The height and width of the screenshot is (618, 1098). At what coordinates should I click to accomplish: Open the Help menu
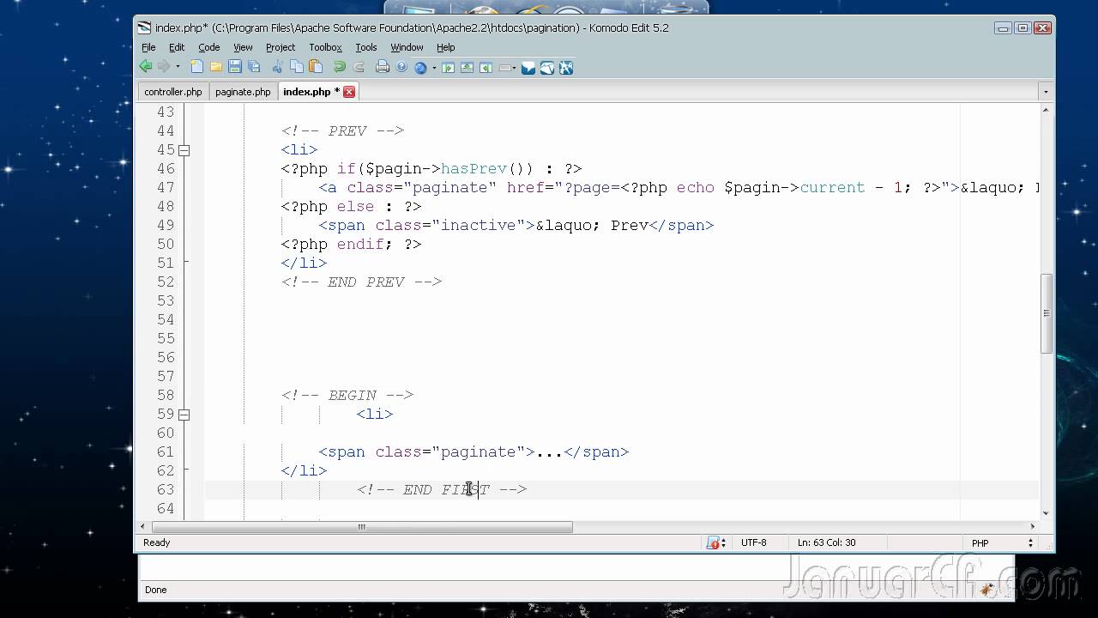pyautogui.click(x=445, y=47)
